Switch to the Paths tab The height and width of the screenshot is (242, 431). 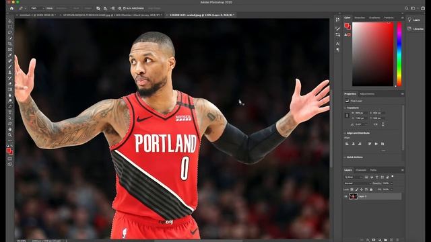(373, 170)
